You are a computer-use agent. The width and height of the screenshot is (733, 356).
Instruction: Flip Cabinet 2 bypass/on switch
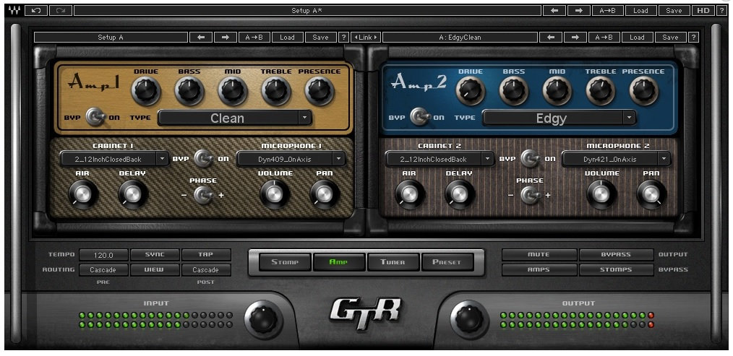pyautogui.click(x=530, y=159)
